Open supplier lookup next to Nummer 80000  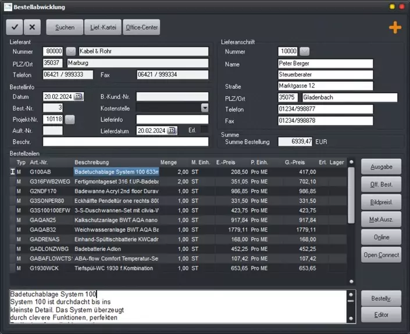pos(70,52)
